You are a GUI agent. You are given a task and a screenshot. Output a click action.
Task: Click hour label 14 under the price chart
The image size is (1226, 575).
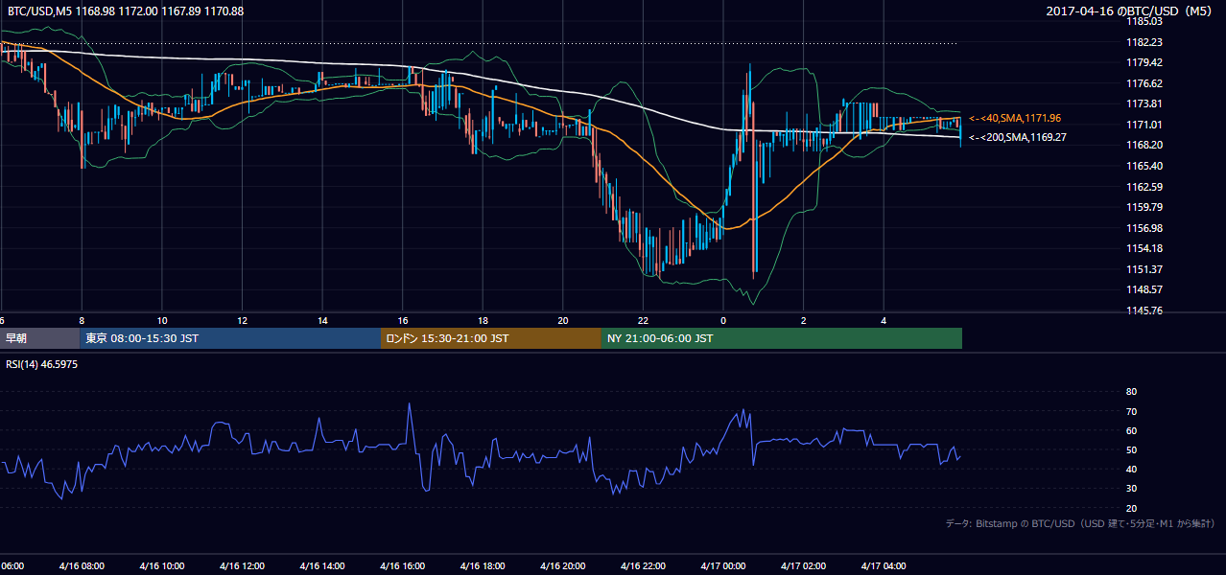(323, 320)
